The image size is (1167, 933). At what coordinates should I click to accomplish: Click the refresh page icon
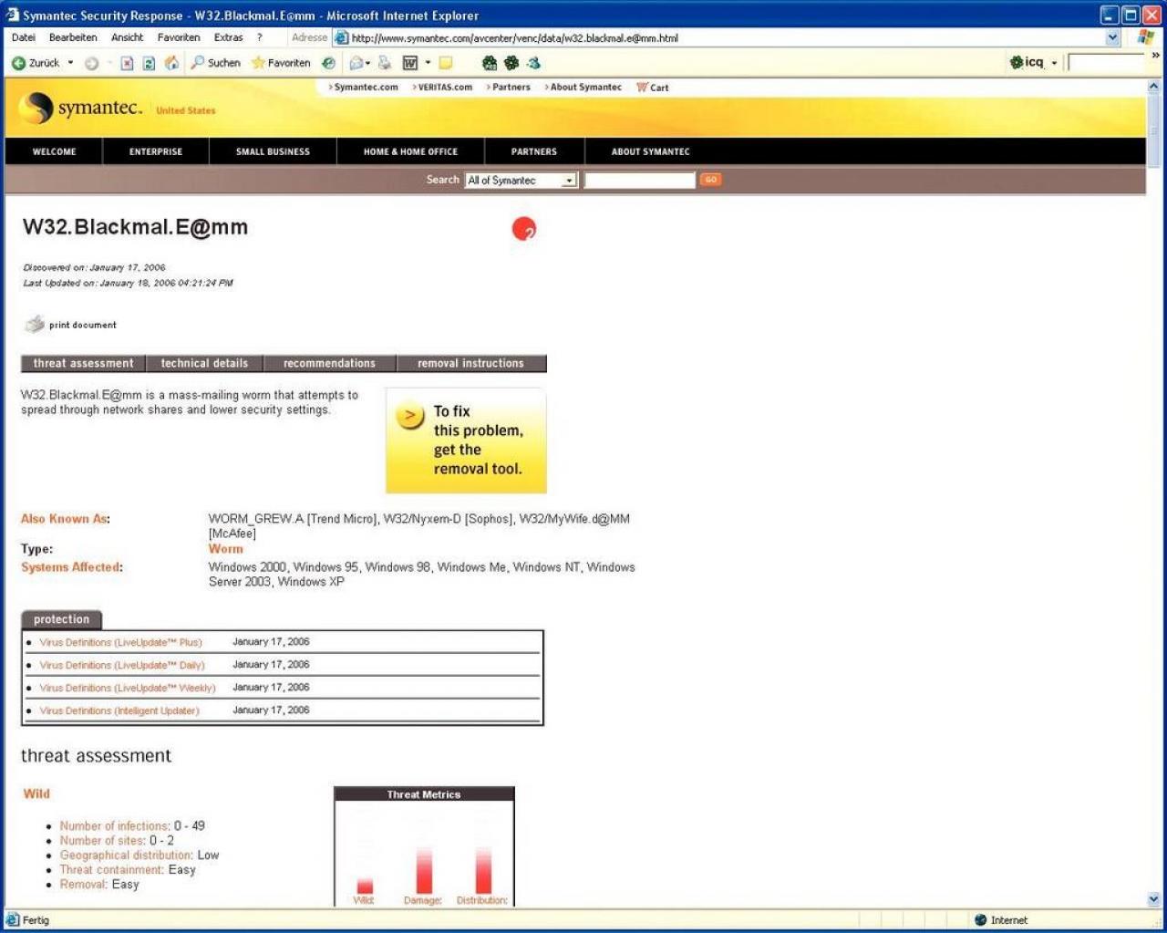tap(149, 63)
